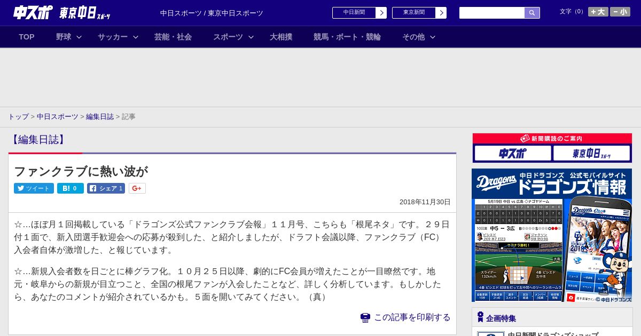
Task: Follow 編集日誌 breadcrumb link
Action: [100, 116]
